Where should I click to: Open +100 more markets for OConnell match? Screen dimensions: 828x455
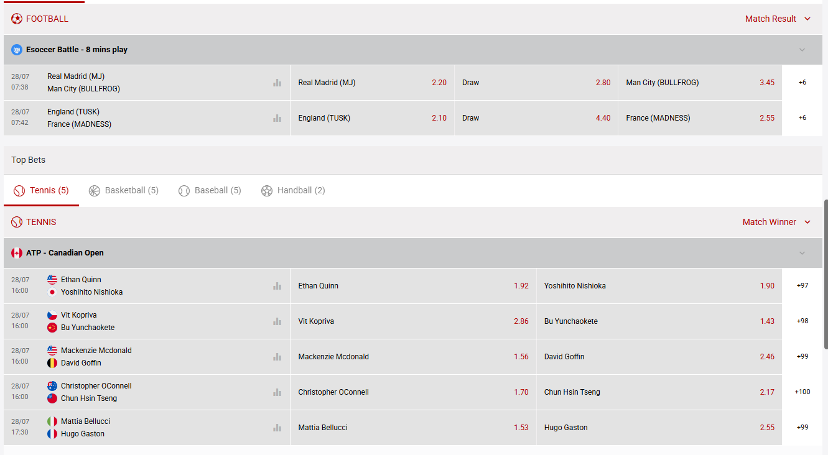tap(802, 392)
